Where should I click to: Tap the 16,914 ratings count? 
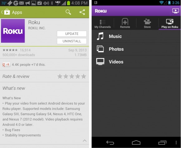[25, 50]
